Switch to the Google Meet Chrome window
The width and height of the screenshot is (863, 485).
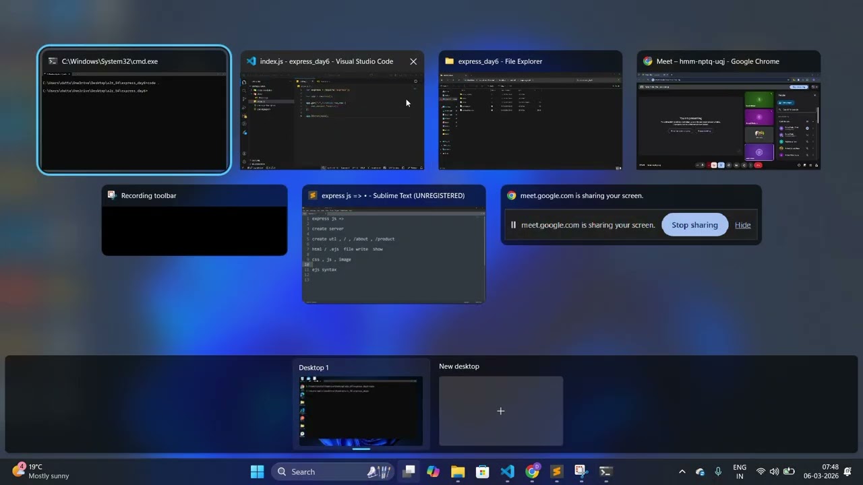[729, 110]
